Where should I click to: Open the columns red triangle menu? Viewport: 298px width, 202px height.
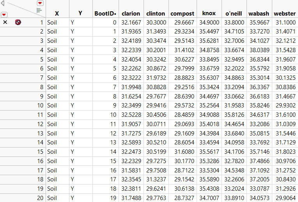(40, 3)
